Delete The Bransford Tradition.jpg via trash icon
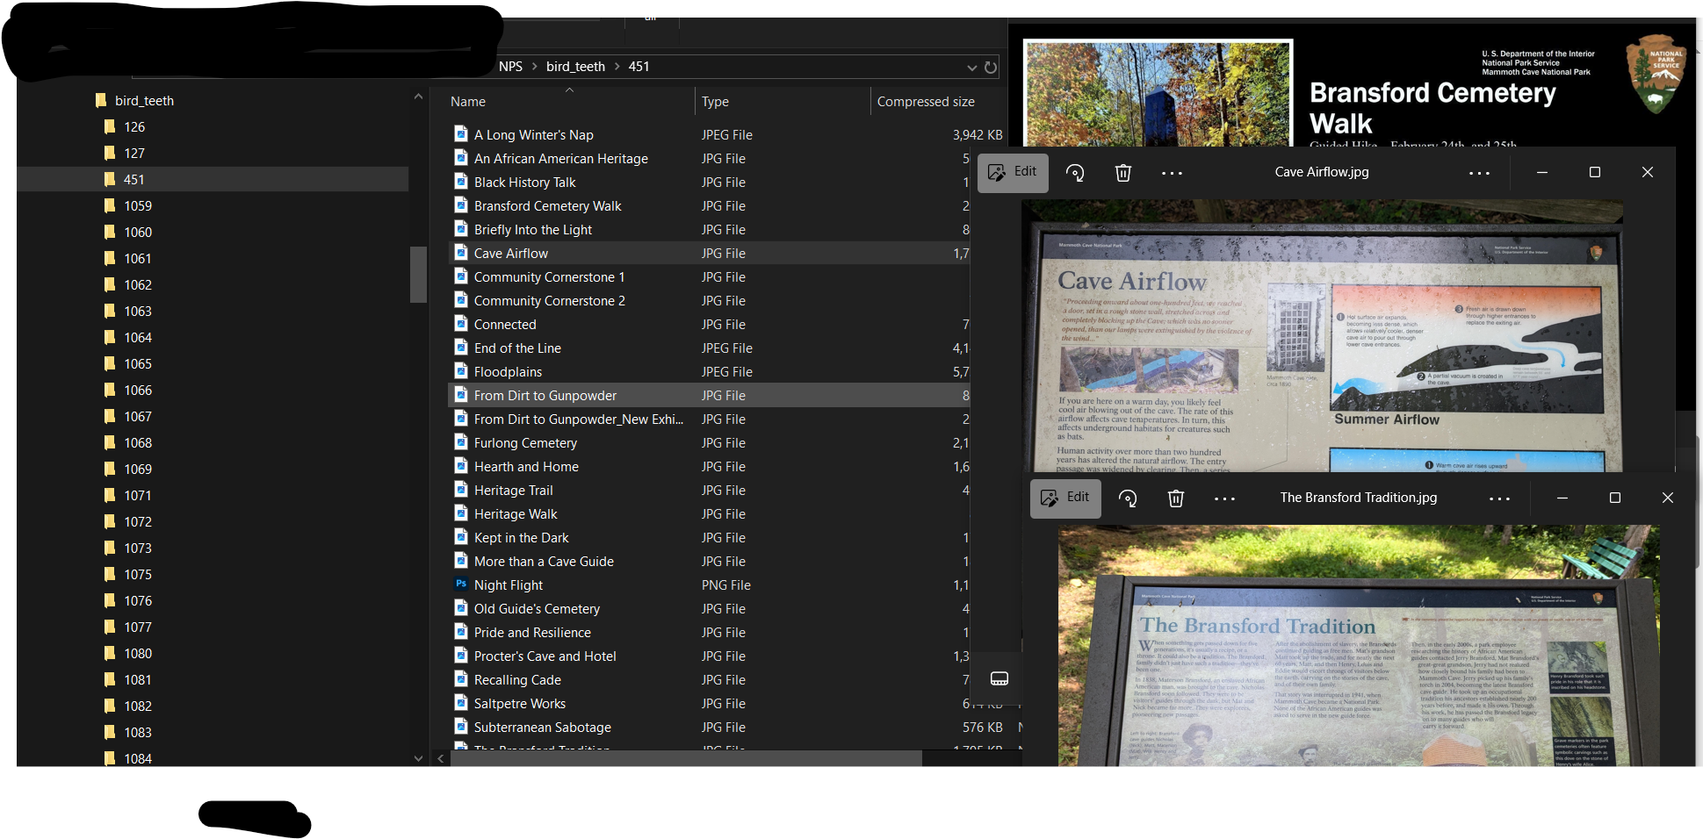The image size is (1703, 839). [x=1176, y=498]
